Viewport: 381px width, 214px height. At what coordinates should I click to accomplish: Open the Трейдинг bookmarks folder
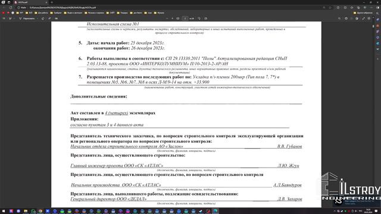pos(56,13)
